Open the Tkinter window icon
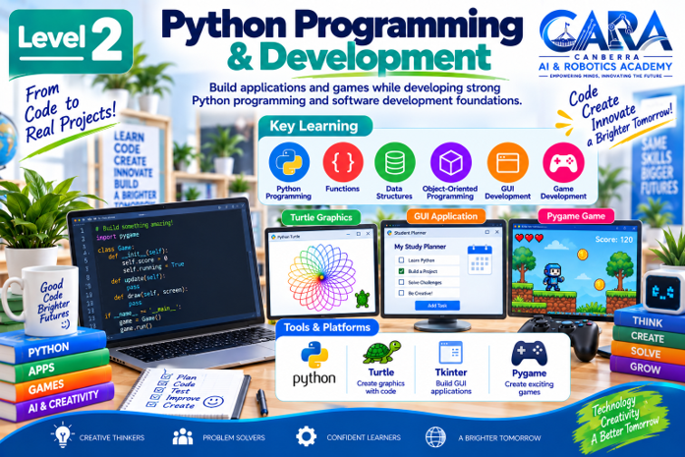Screen dimensions: 685x457 pyautogui.click(x=450, y=352)
